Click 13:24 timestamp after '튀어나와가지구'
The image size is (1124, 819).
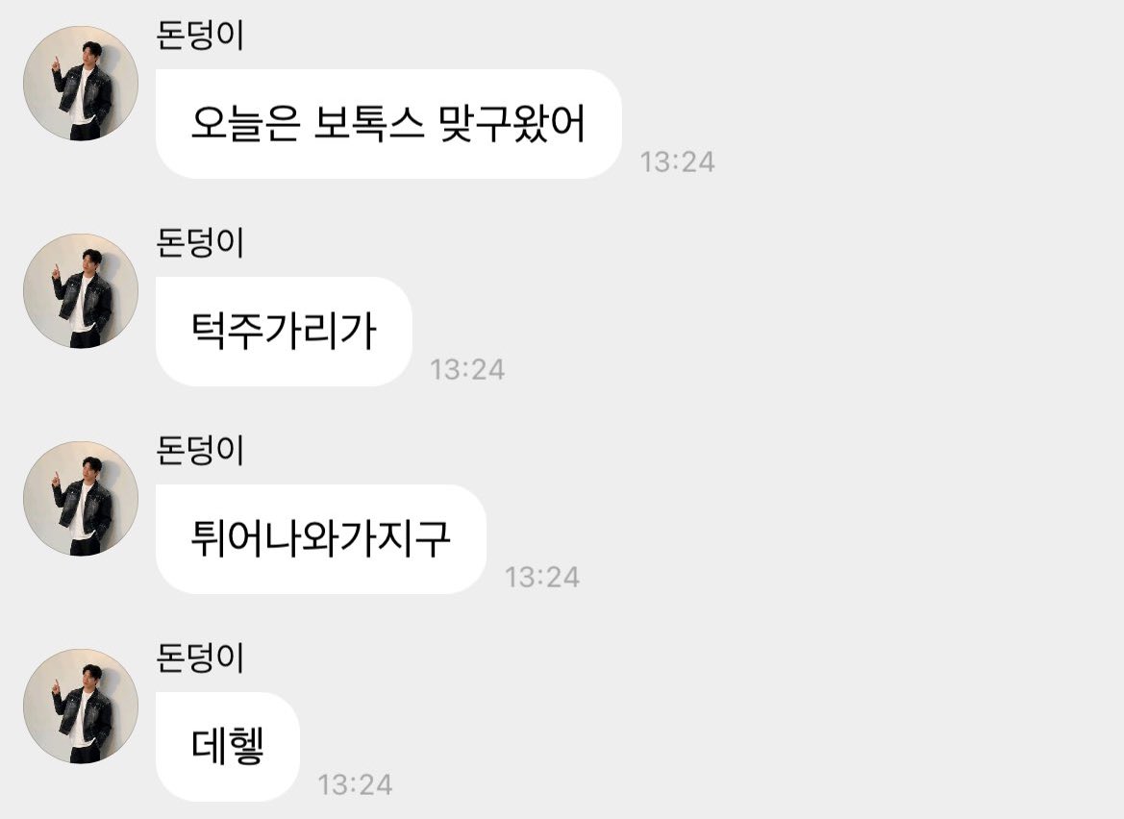[542, 578]
